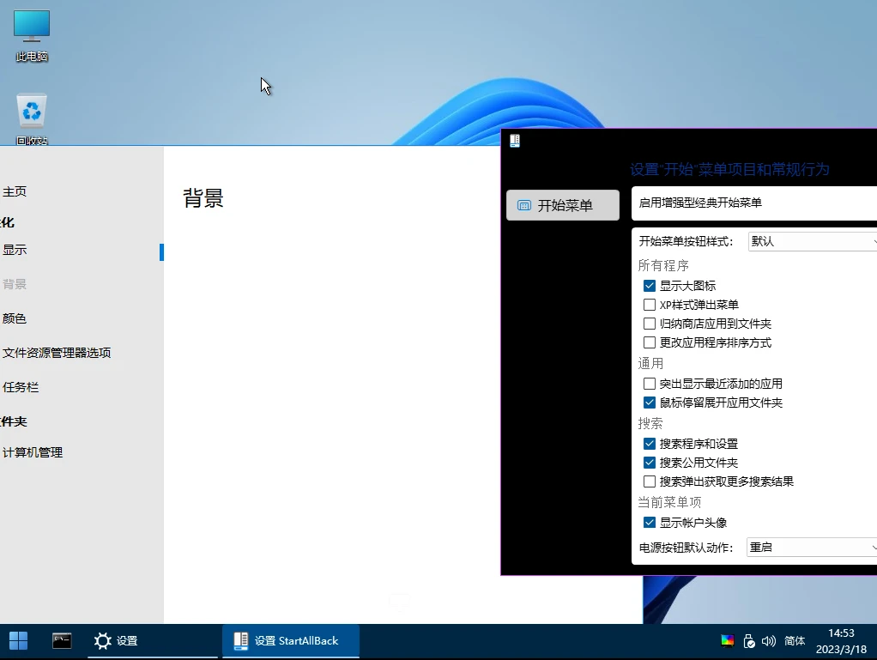
Task: Uncheck 搜索公用文件夹 checkbox
Action: pos(650,463)
